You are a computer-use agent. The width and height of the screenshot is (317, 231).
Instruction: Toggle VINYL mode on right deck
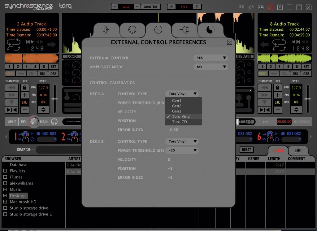click(263, 74)
